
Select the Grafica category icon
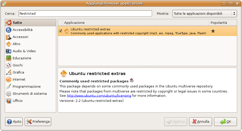click(9, 72)
